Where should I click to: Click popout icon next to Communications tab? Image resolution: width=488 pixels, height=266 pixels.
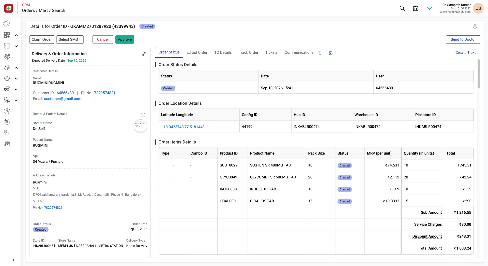pos(319,53)
